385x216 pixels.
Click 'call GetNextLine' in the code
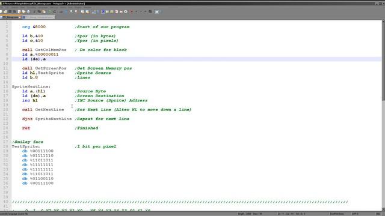tap(43, 110)
